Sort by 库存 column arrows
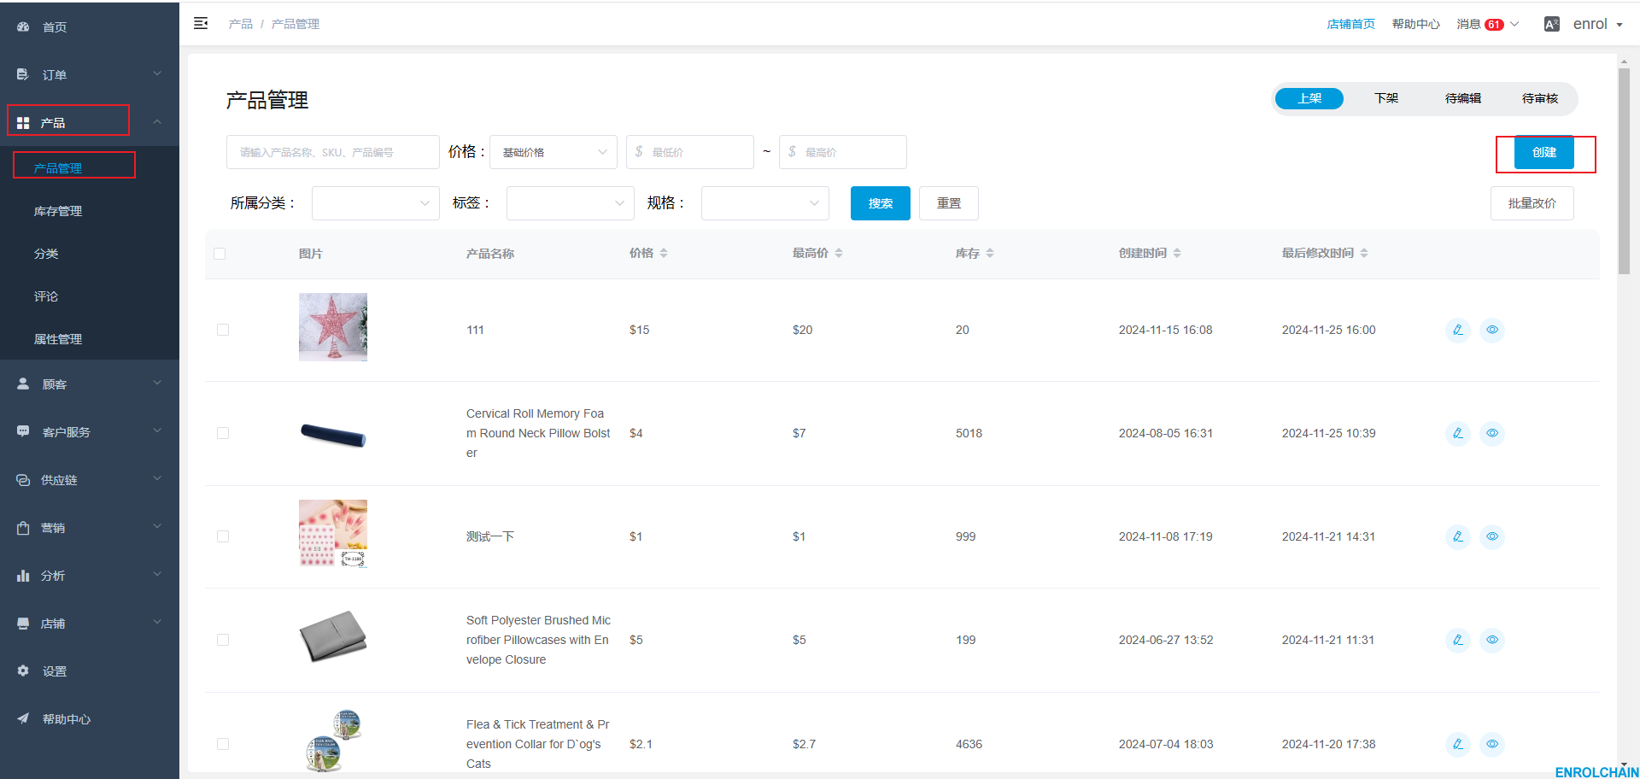 tap(990, 253)
